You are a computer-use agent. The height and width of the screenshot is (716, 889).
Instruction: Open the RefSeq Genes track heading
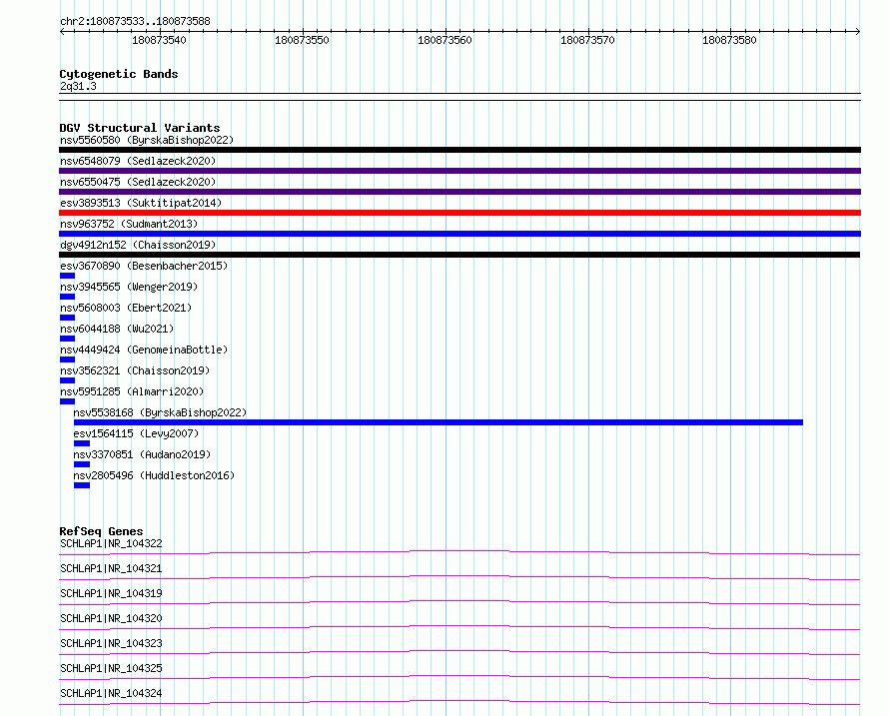coord(102,531)
